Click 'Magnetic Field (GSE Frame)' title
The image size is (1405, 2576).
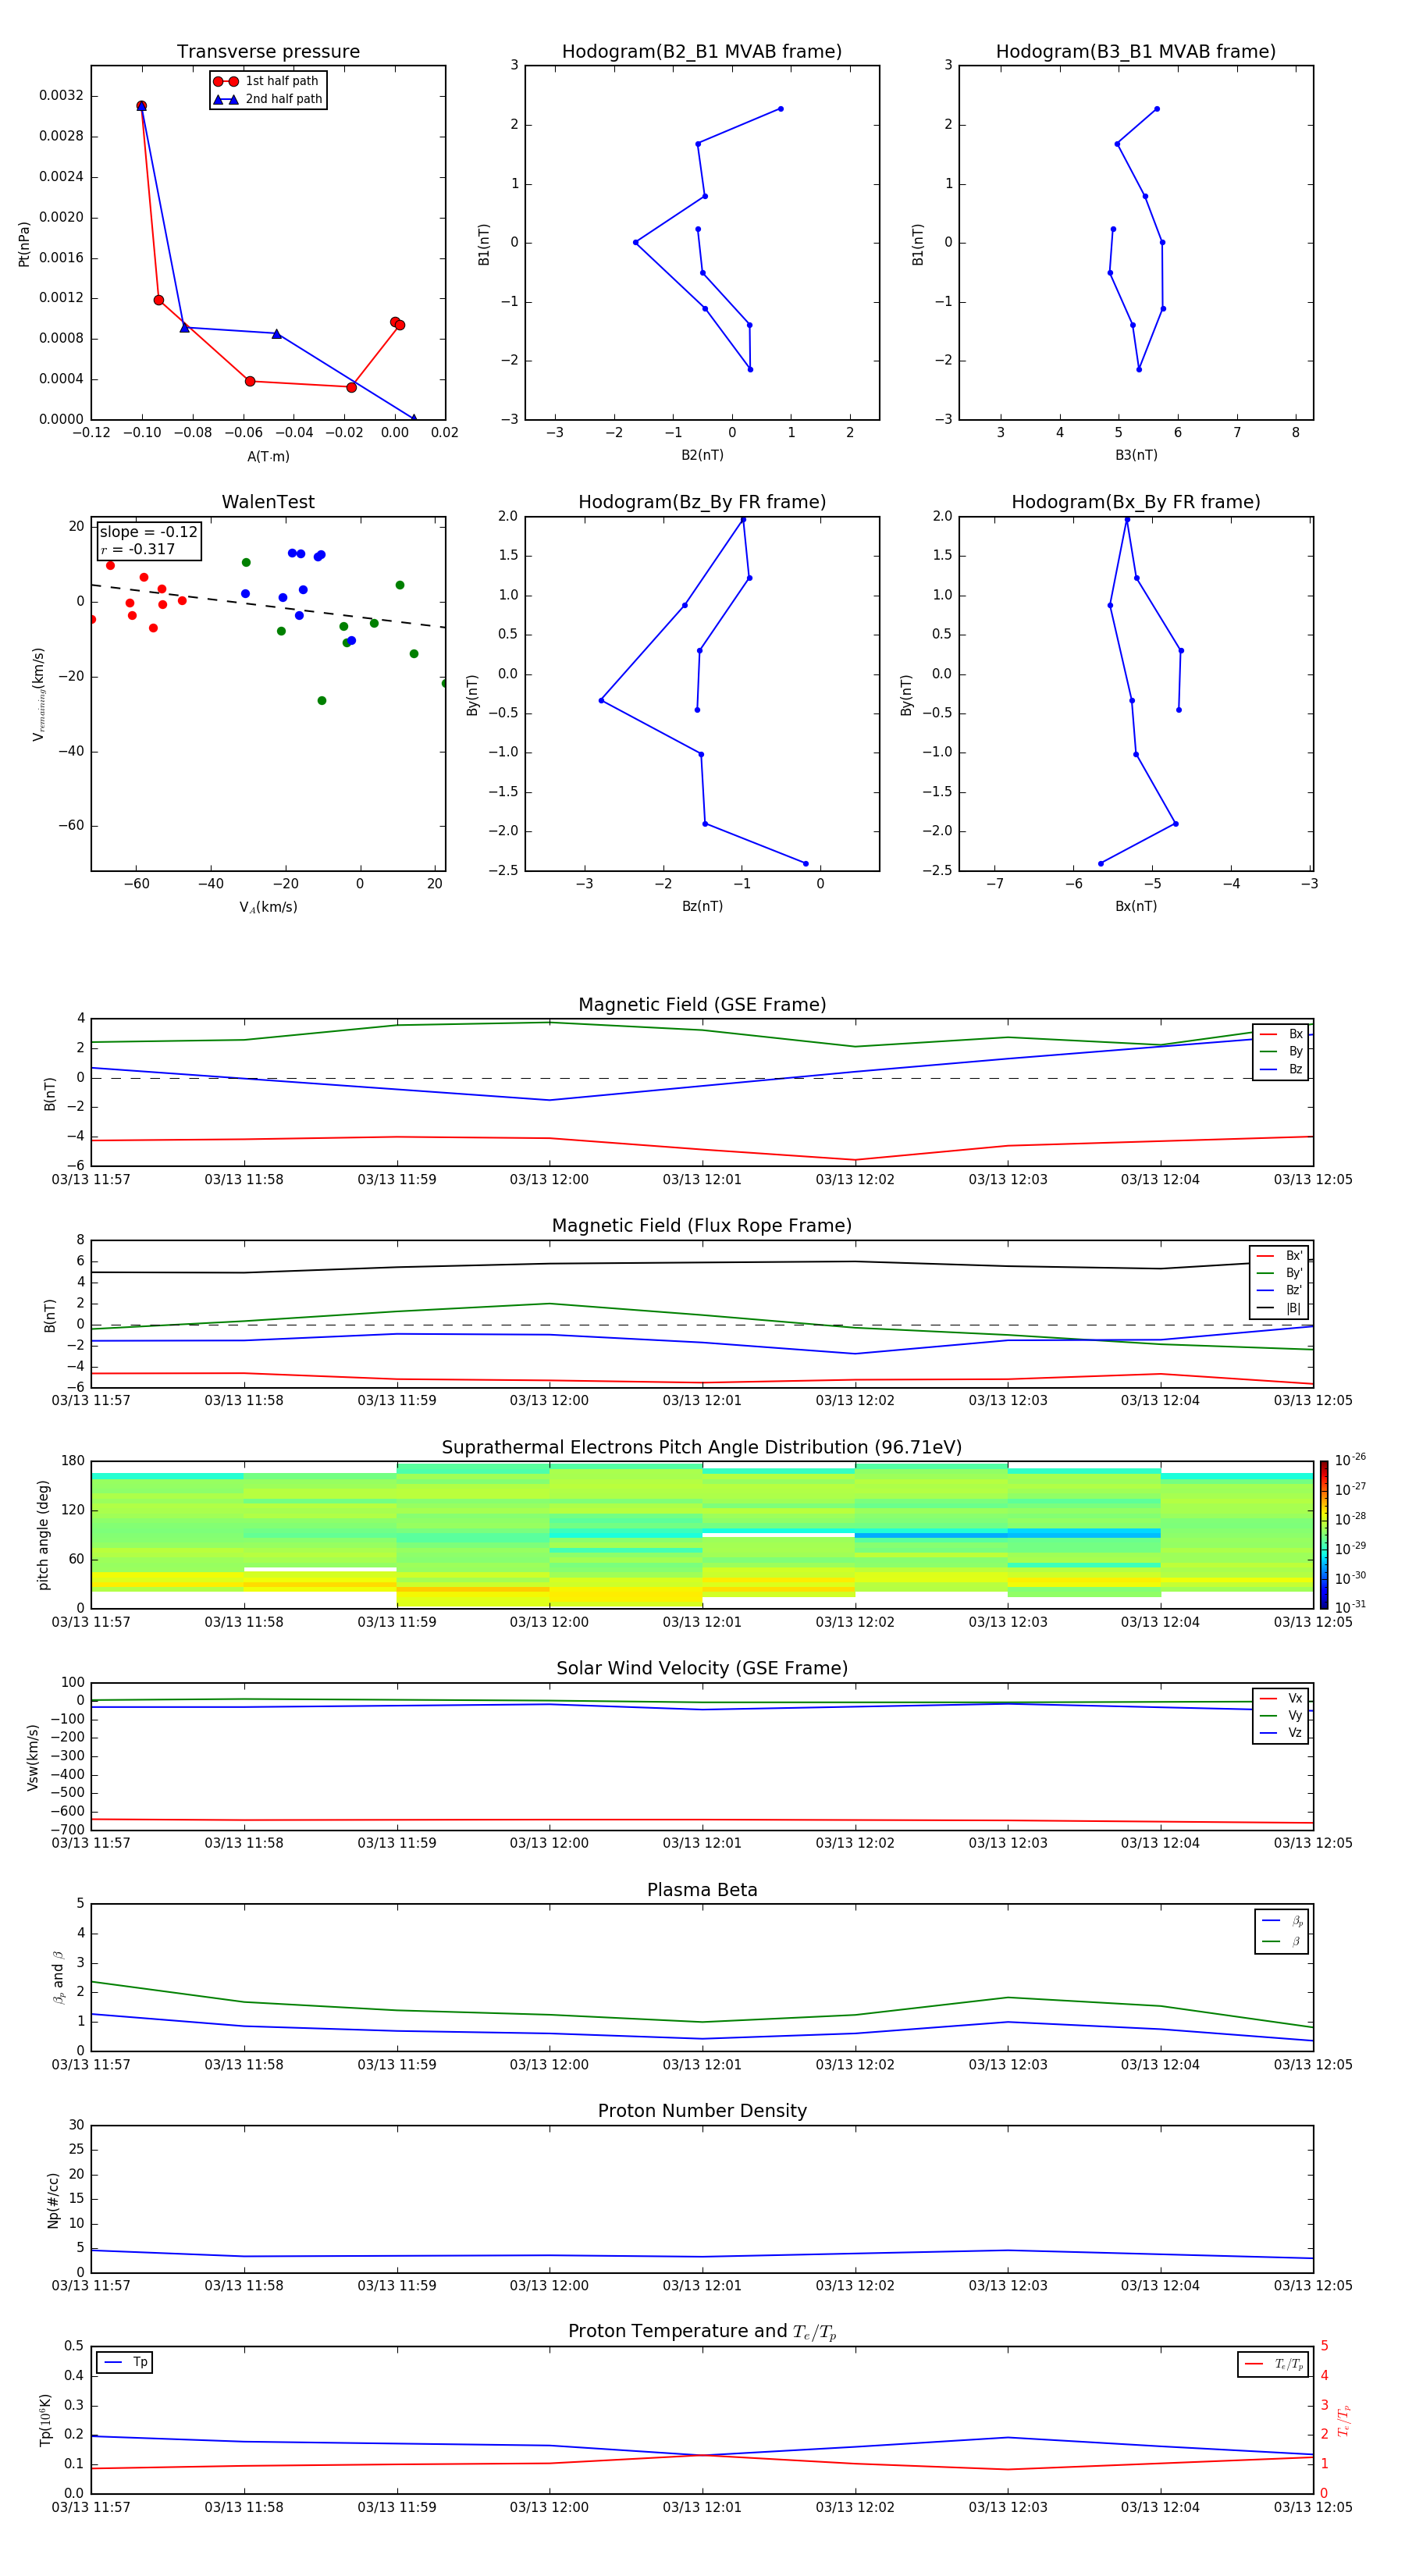702,1005
